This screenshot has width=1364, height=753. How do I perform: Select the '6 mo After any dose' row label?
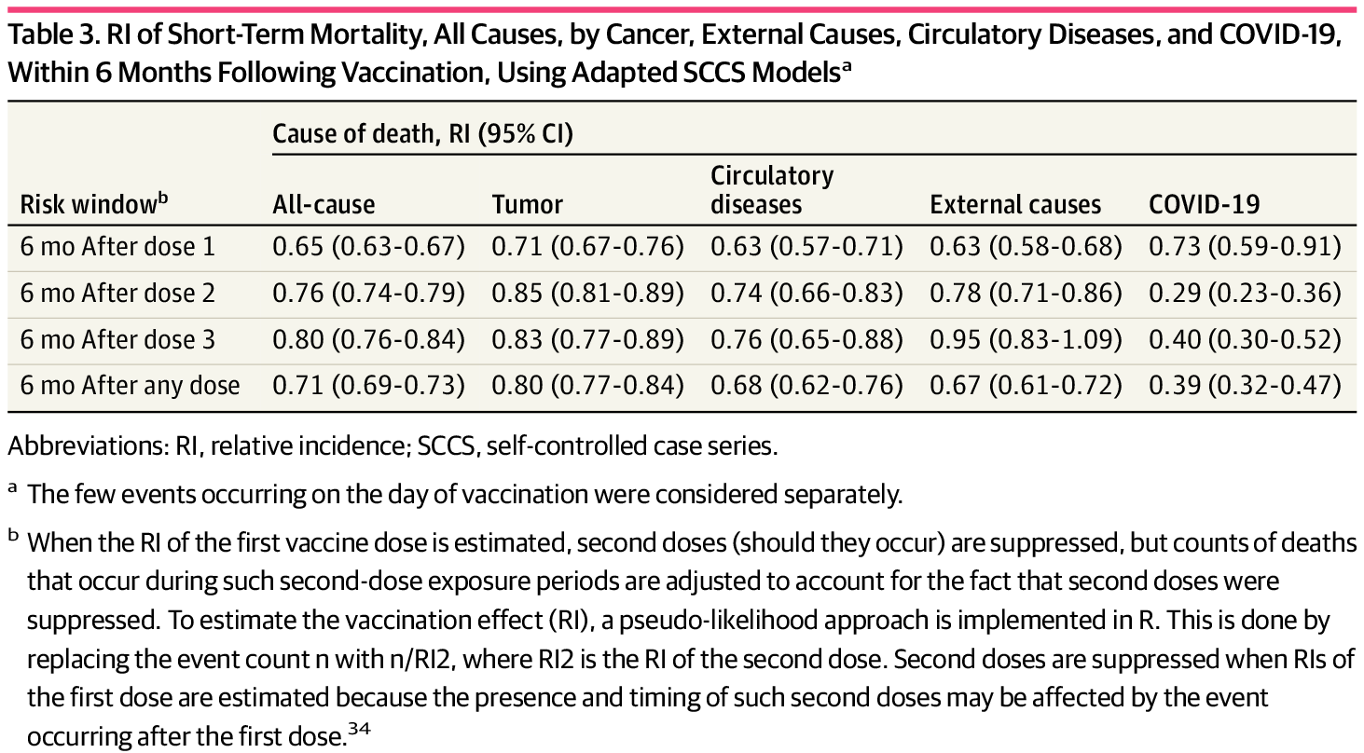[131, 385]
